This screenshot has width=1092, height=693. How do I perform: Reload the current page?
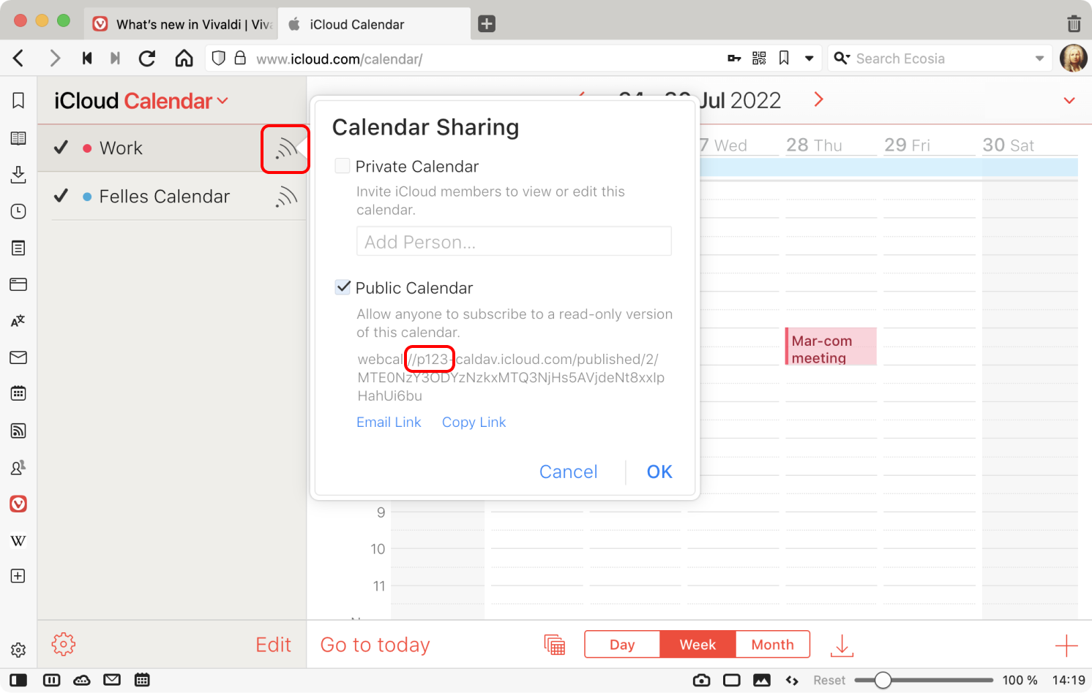147,58
